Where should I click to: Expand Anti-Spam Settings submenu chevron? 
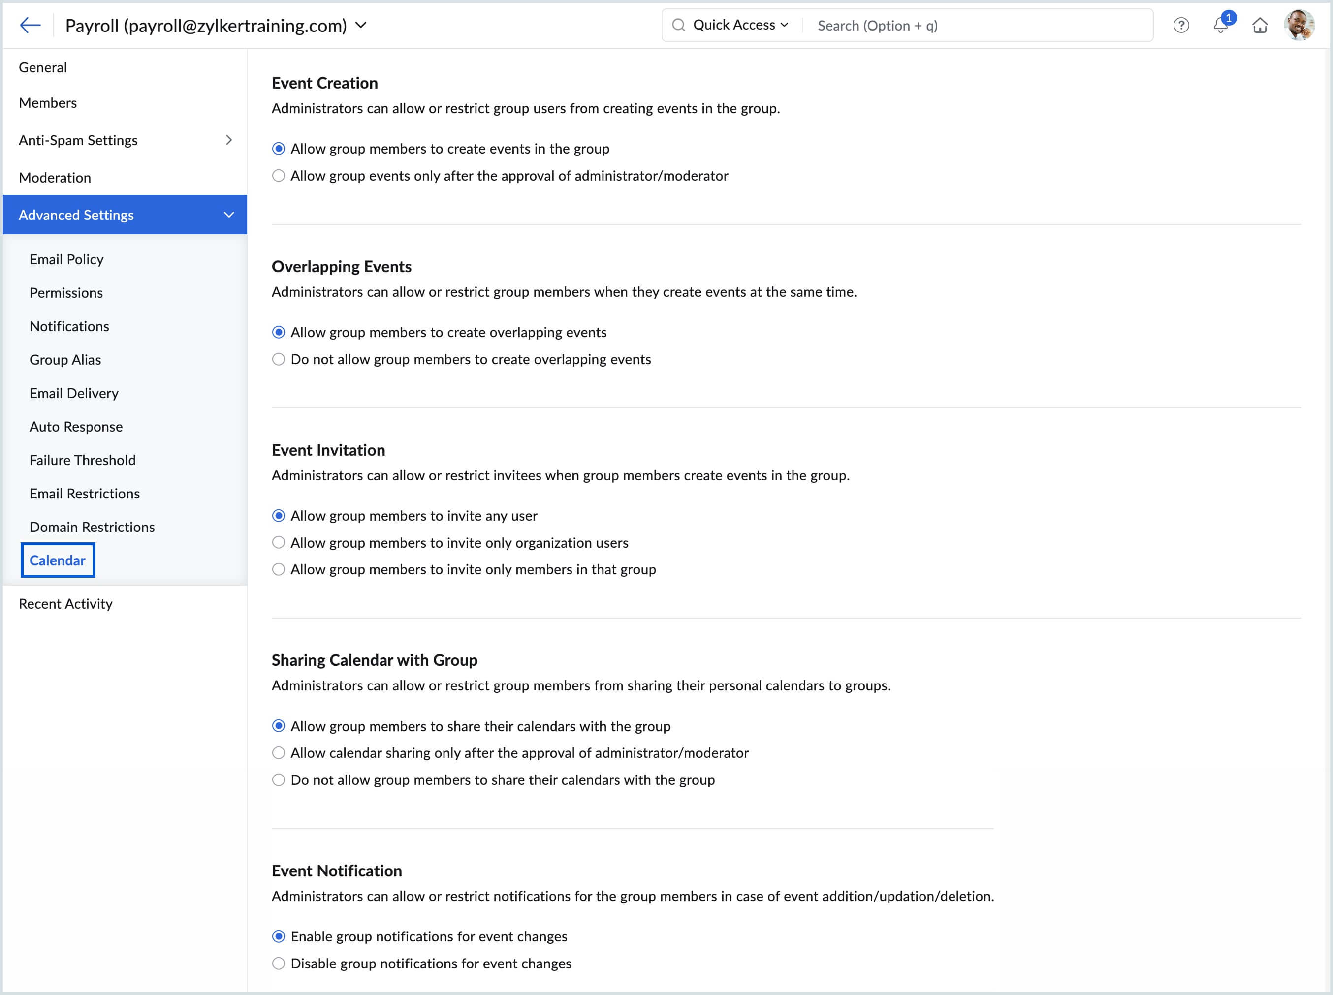point(228,140)
